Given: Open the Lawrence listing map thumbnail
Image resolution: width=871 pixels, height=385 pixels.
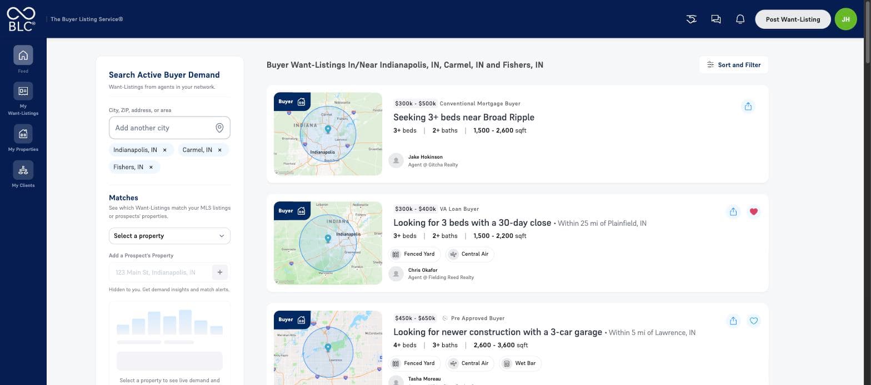Looking at the screenshot, I should (x=328, y=348).
